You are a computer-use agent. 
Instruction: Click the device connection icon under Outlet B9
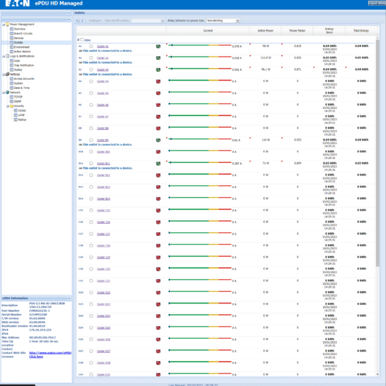[x=80, y=145]
